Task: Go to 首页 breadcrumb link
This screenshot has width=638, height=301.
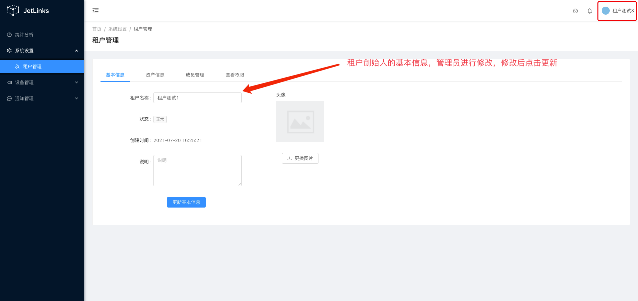Action: (x=97, y=29)
